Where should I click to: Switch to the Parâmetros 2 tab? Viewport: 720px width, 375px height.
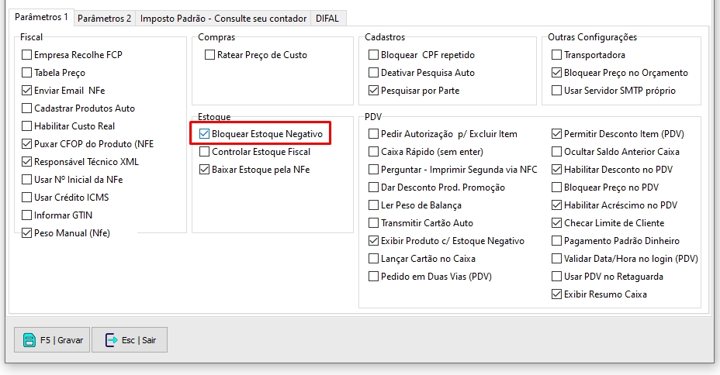pos(105,18)
